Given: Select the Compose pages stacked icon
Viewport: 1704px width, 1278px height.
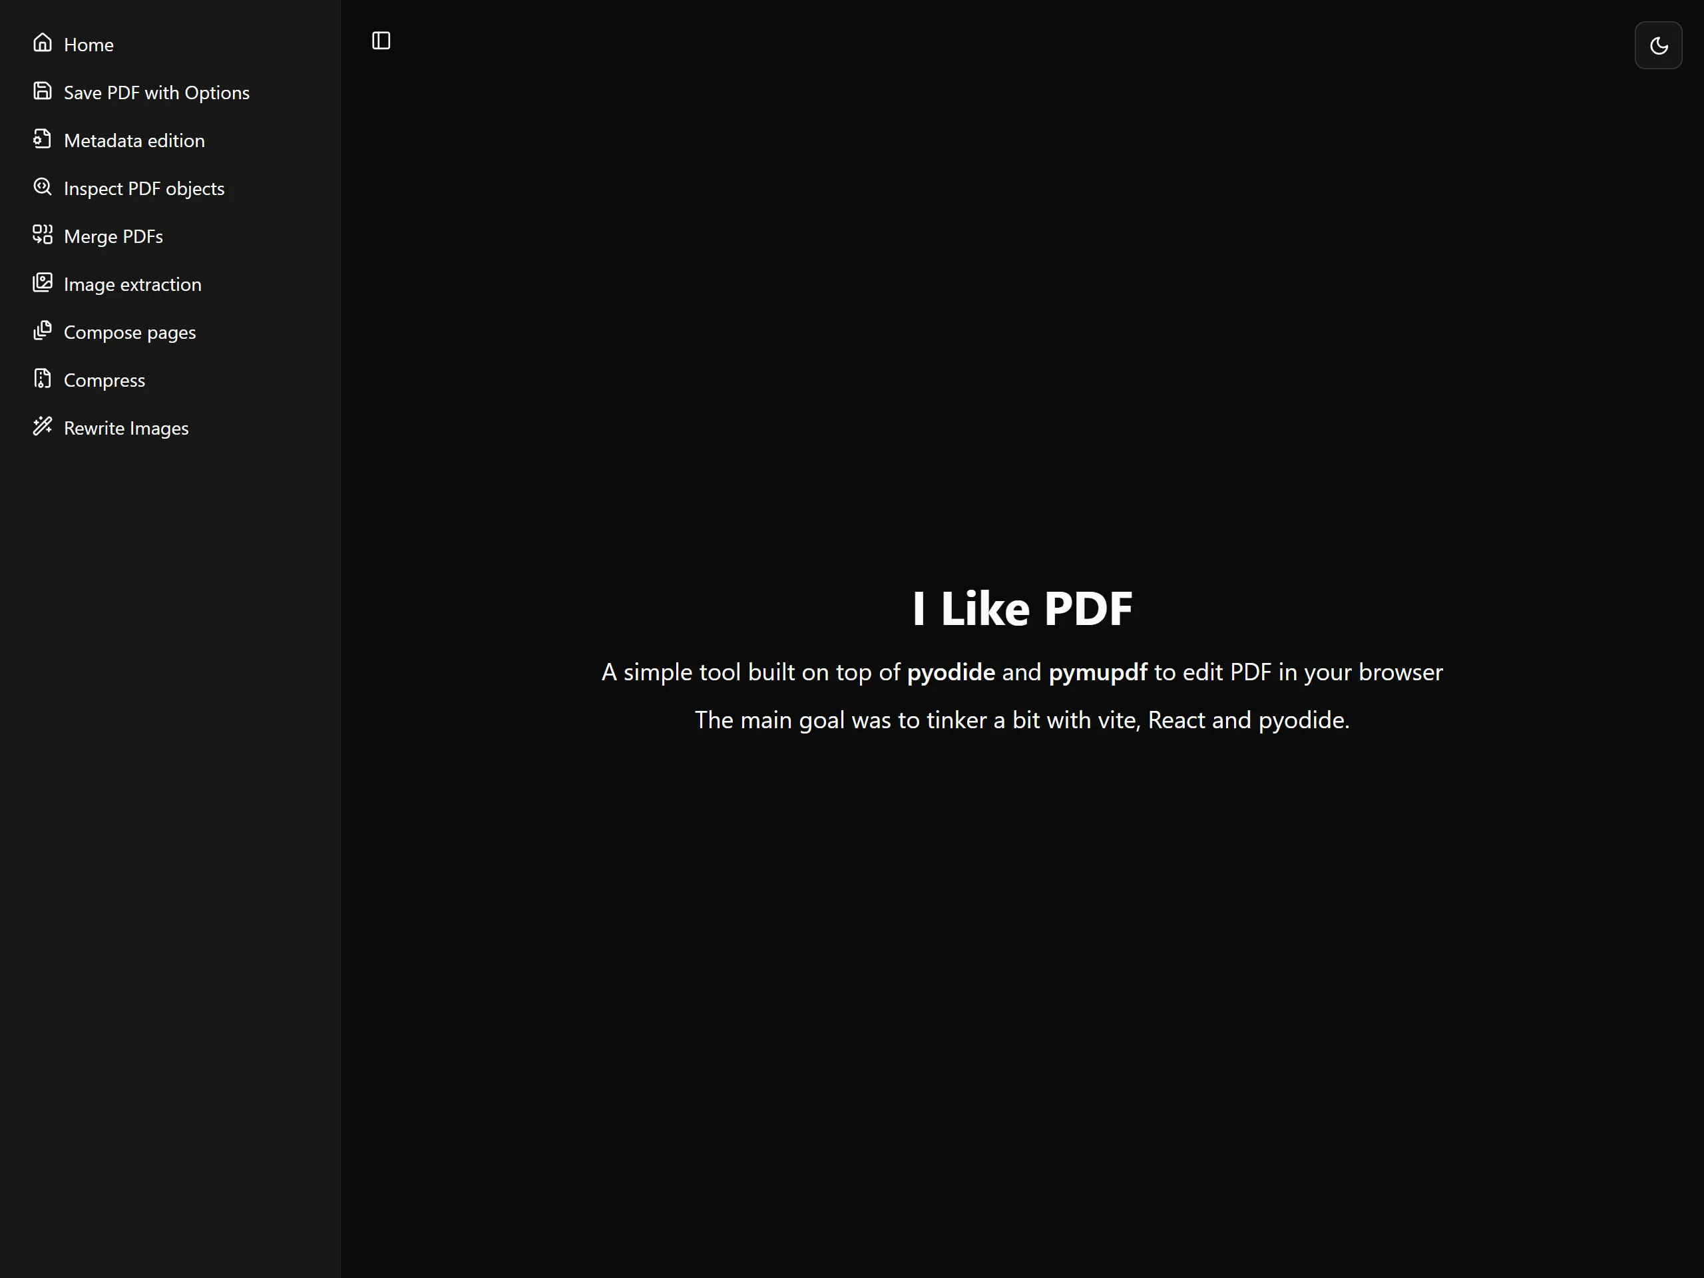Looking at the screenshot, I should click(x=43, y=330).
